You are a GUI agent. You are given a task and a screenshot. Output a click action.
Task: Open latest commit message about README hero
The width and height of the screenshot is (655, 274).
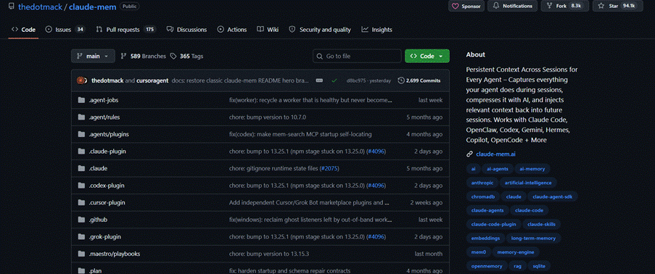coord(241,80)
